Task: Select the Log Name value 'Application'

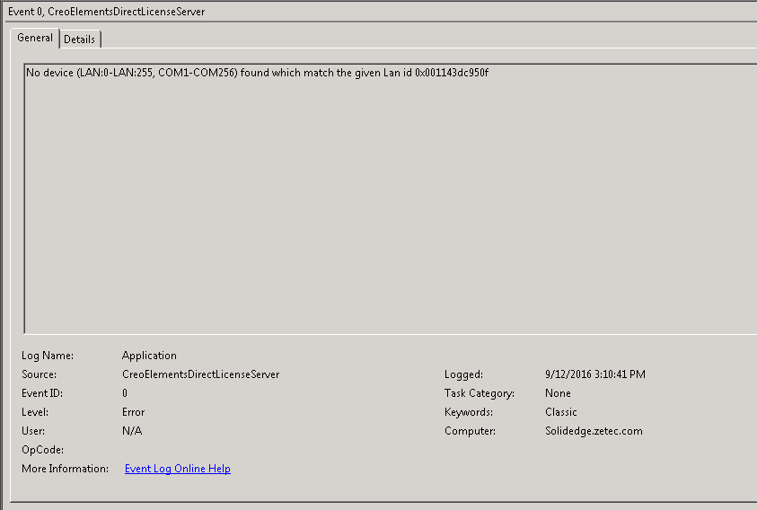Action: (149, 356)
